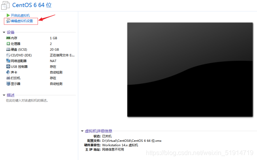
Task: Select the 网络适配器 device label
Action: (19, 61)
